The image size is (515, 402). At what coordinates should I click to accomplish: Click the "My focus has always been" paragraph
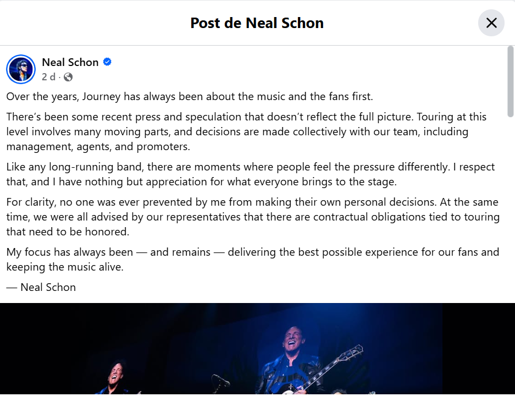pos(252,260)
